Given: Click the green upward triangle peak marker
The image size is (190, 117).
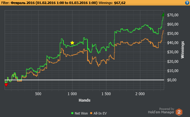Looking at the screenshot, I should [163, 14].
